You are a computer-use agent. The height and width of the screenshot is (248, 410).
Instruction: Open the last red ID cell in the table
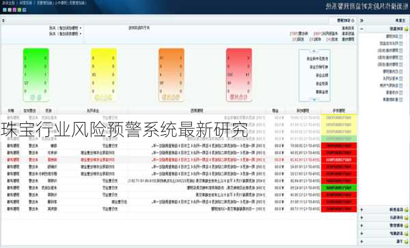(339, 209)
